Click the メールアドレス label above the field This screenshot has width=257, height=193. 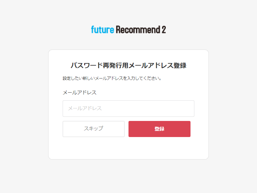(x=80, y=93)
